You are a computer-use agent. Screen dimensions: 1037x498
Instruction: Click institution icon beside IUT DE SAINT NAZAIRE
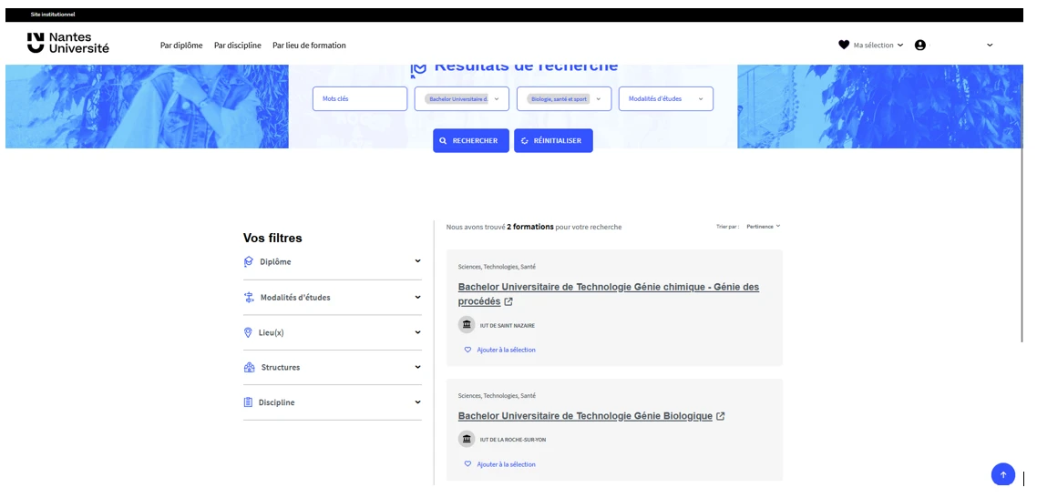[x=467, y=325]
